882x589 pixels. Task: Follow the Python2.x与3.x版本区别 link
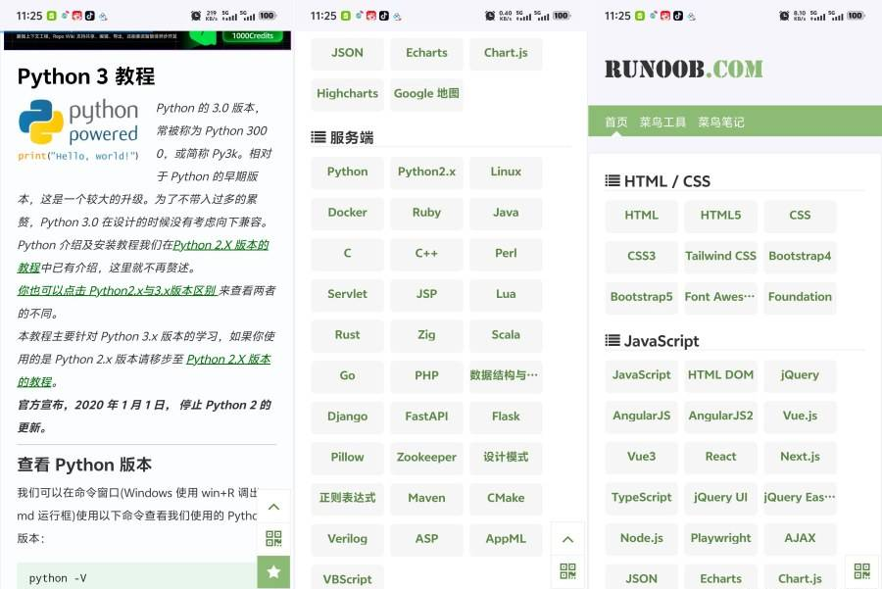click(x=117, y=290)
